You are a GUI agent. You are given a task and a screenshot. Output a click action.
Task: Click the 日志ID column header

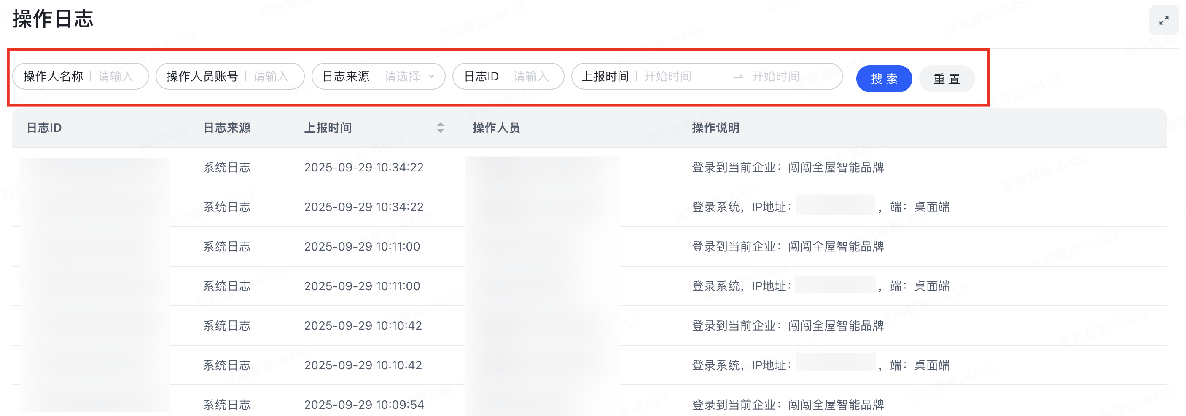(x=44, y=128)
